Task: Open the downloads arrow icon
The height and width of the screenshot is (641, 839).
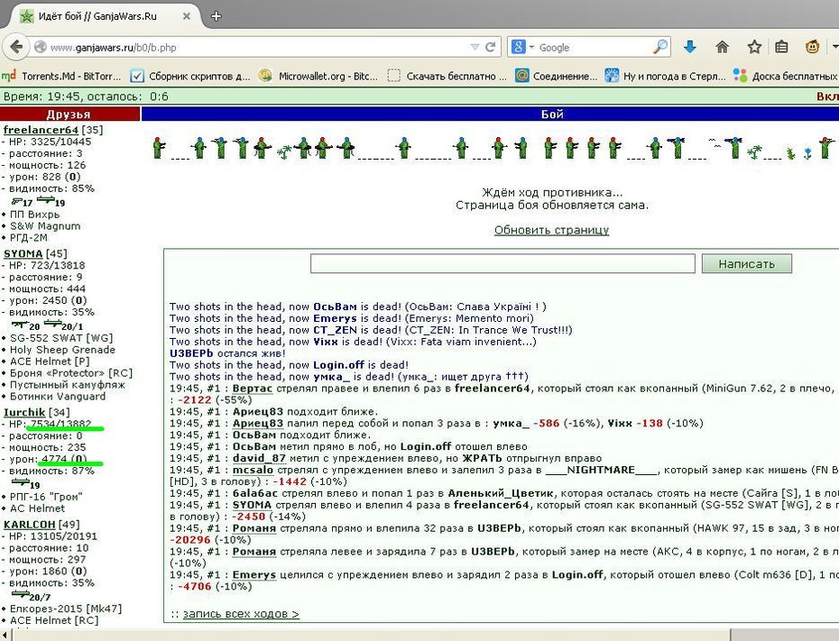Action: click(690, 47)
